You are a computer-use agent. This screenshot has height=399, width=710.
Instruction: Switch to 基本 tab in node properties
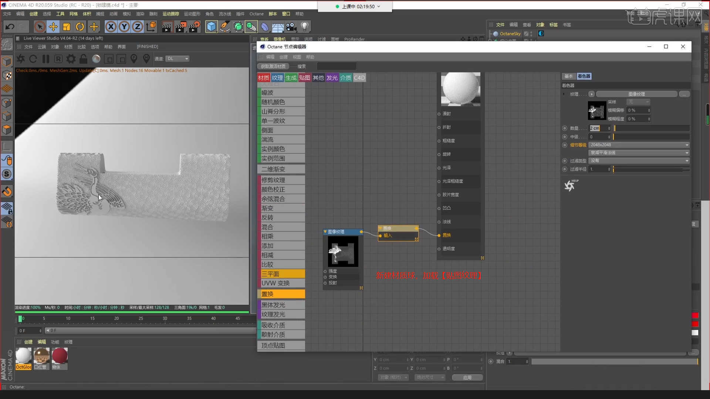[x=569, y=76]
